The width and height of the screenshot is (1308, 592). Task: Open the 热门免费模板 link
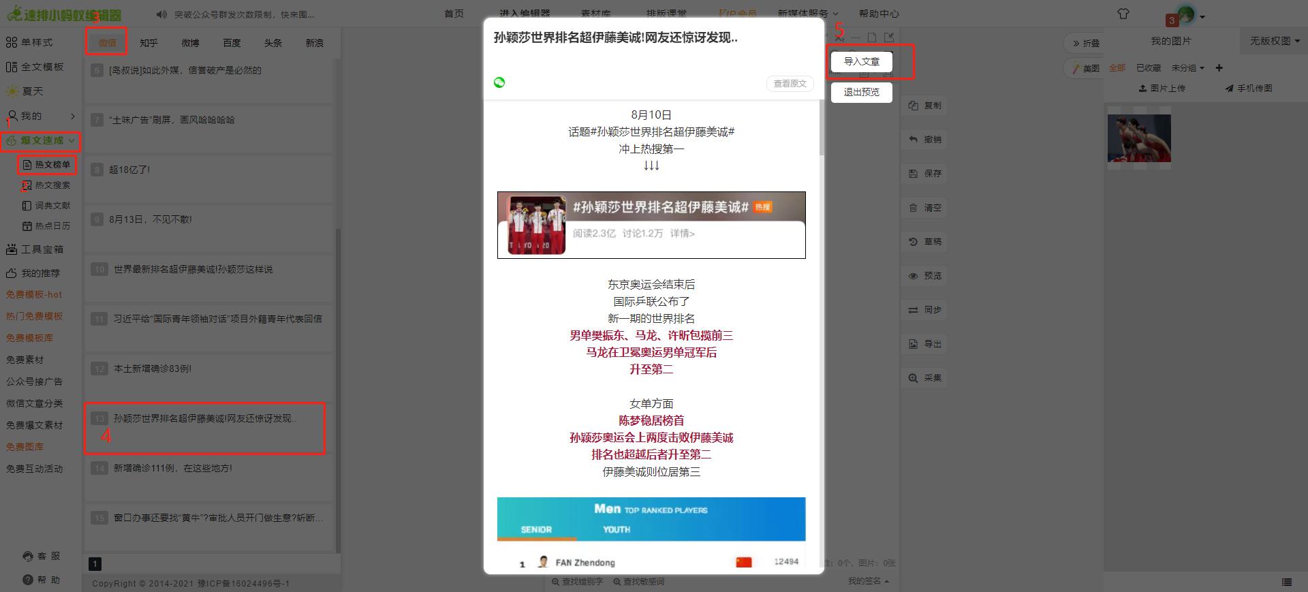(34, 316)
